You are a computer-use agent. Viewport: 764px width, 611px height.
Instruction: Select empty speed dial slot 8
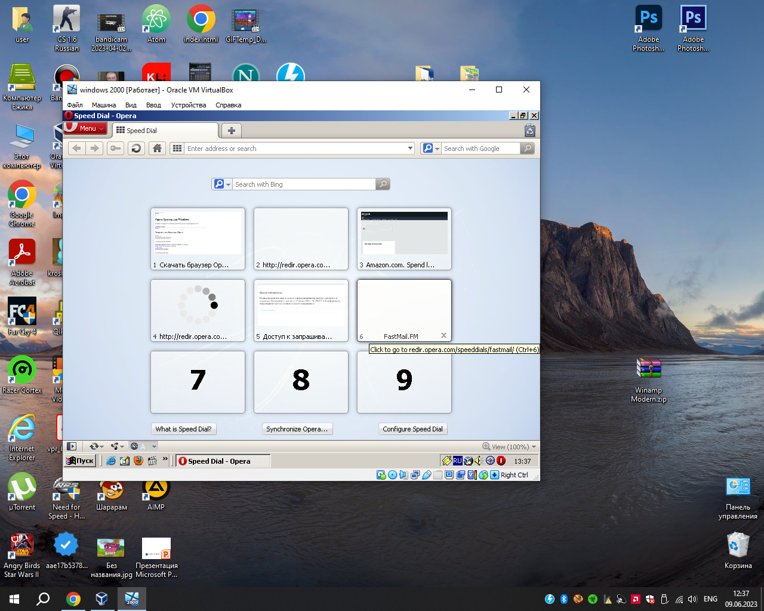pyautogui.click(x=301, y=381)
